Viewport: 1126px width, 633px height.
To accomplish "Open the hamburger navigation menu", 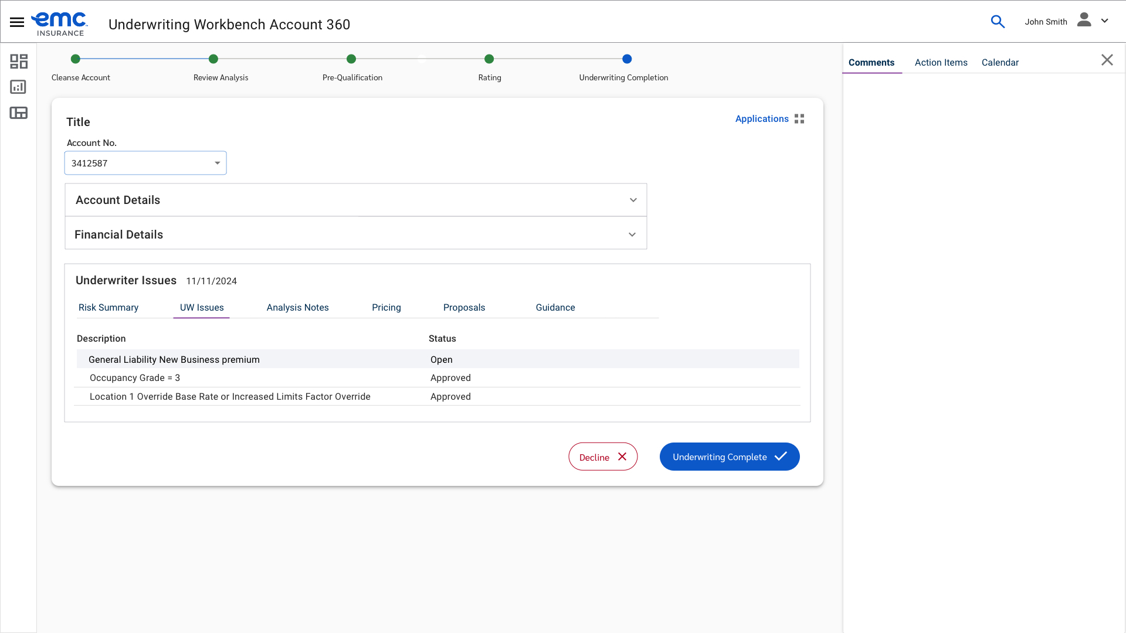I will [17, 22].
